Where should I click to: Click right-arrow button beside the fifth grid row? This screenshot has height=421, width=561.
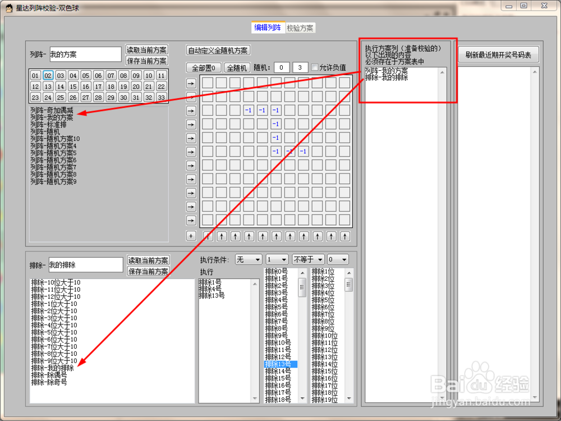tap(191, 138)
